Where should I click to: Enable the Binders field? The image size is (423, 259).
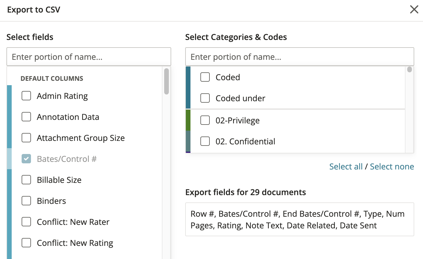click(26, 201)
